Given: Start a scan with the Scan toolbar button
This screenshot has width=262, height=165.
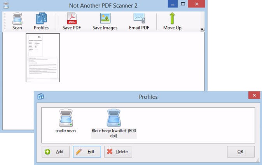Looking at the screenshot, I should pos(17,21).
